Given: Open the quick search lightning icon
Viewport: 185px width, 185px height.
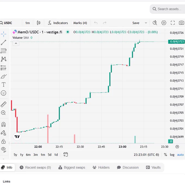Looking at the screenshot, I should [x=155, y=23].
